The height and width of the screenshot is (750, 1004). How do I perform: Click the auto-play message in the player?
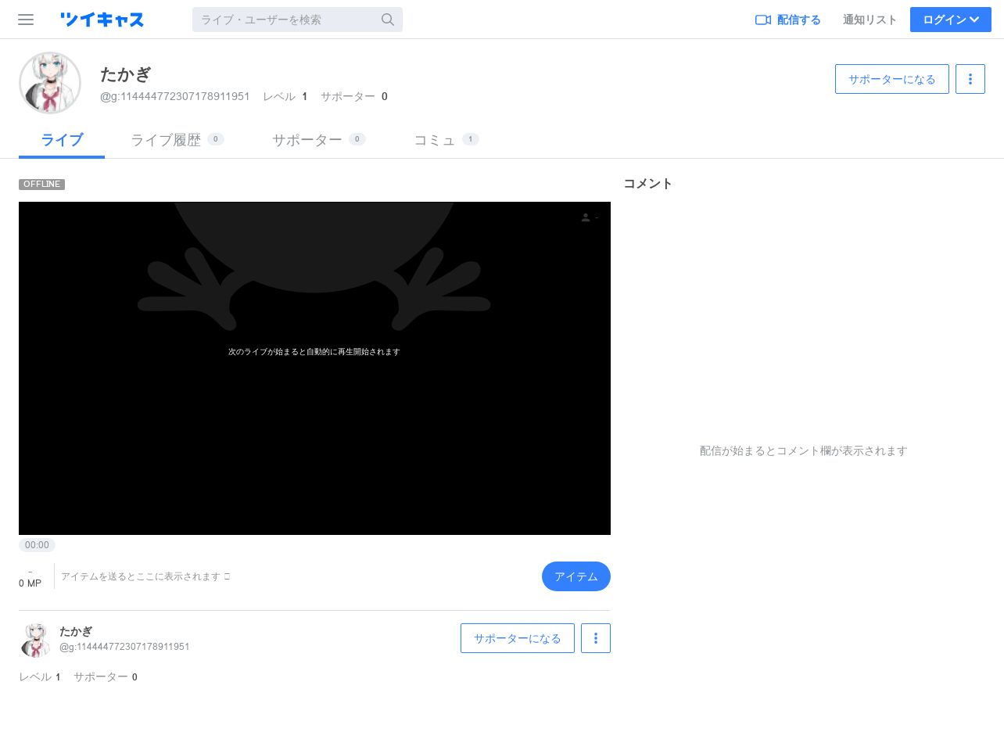pyautogui.click(x=314, y=352)
